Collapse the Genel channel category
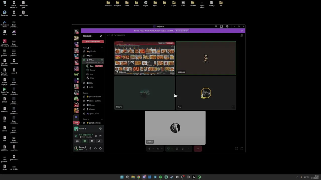This screenshot has width=321, height=180. point(86,119)
